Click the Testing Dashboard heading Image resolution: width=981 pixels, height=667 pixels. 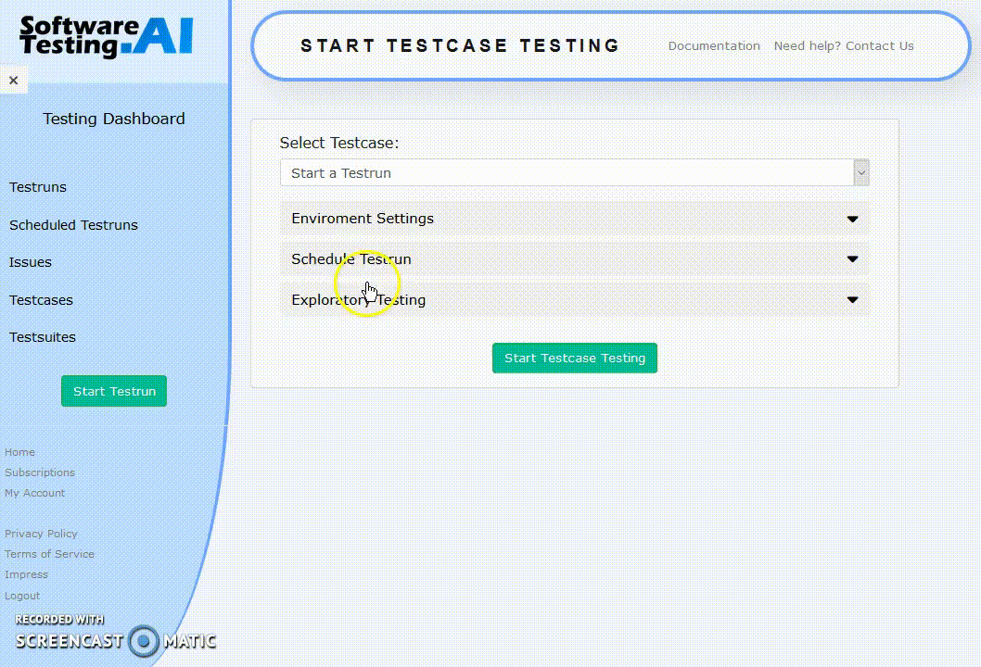[x=114, y=119]
